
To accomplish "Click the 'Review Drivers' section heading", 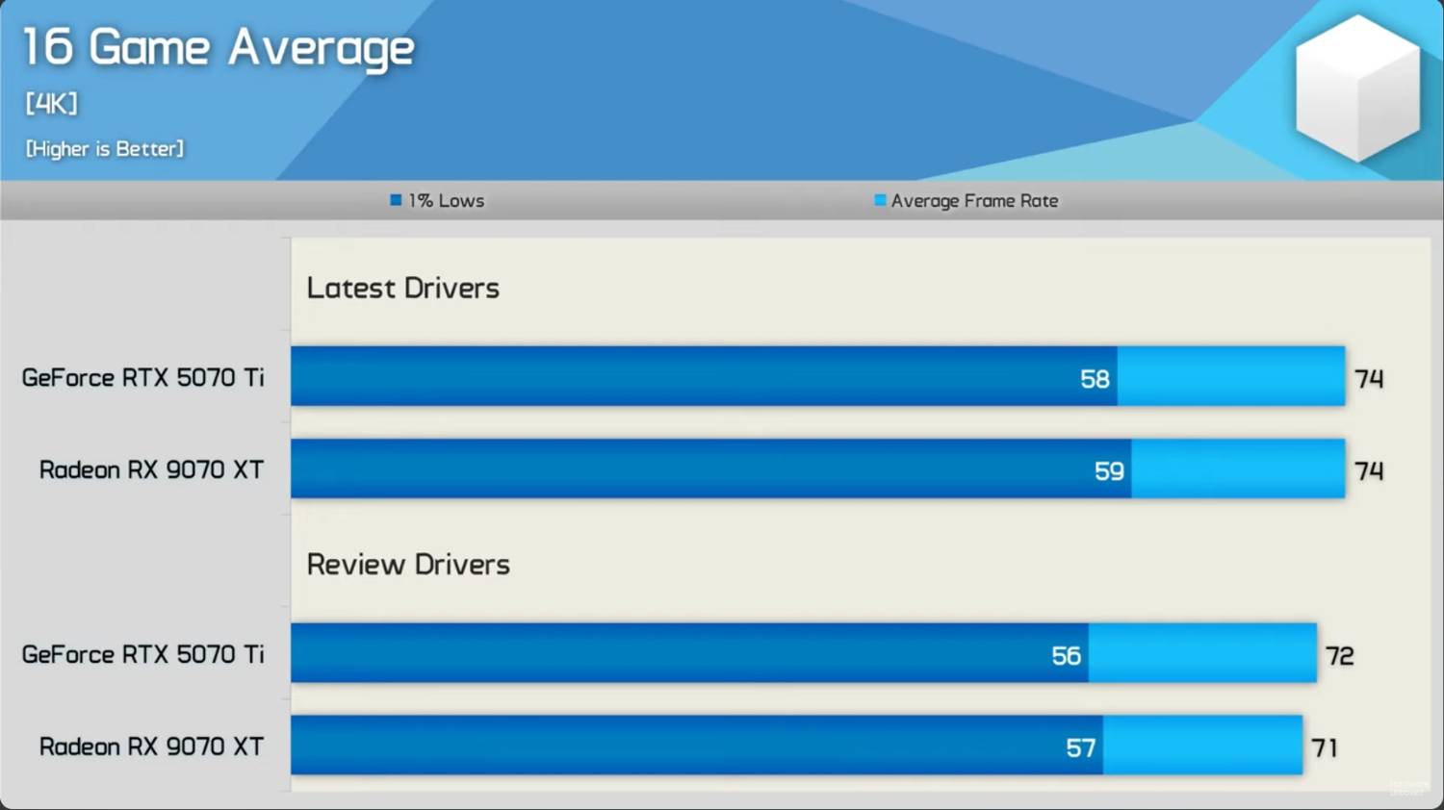I will 408,564.
